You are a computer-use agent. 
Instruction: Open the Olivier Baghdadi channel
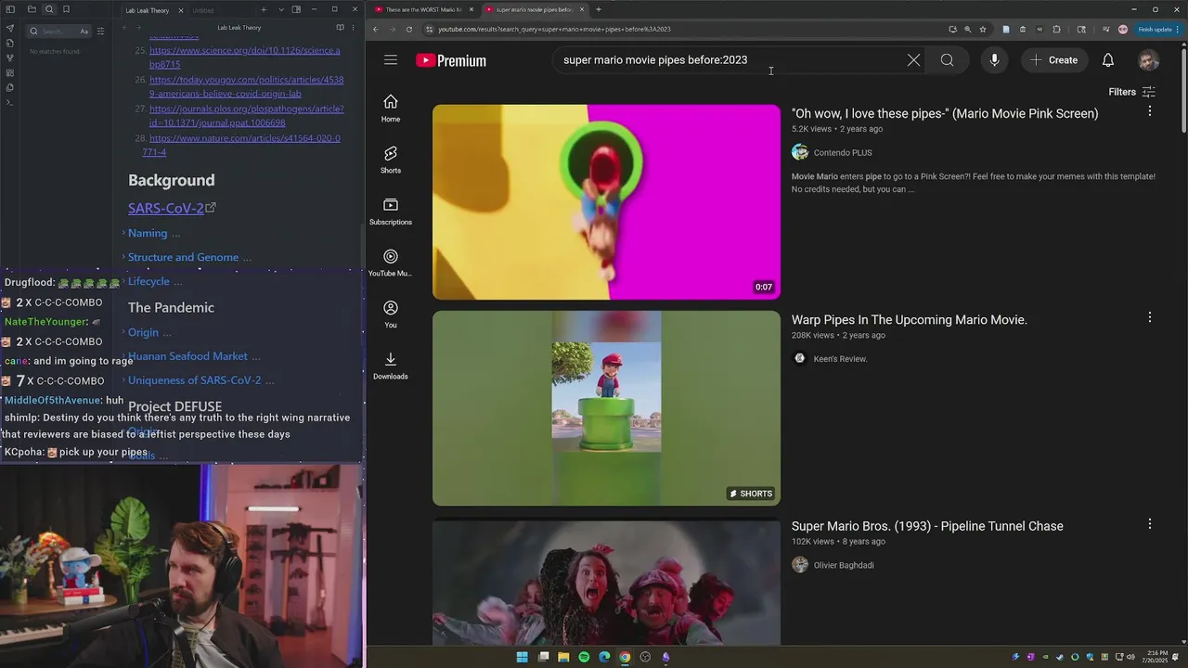(x=844, y=564)
